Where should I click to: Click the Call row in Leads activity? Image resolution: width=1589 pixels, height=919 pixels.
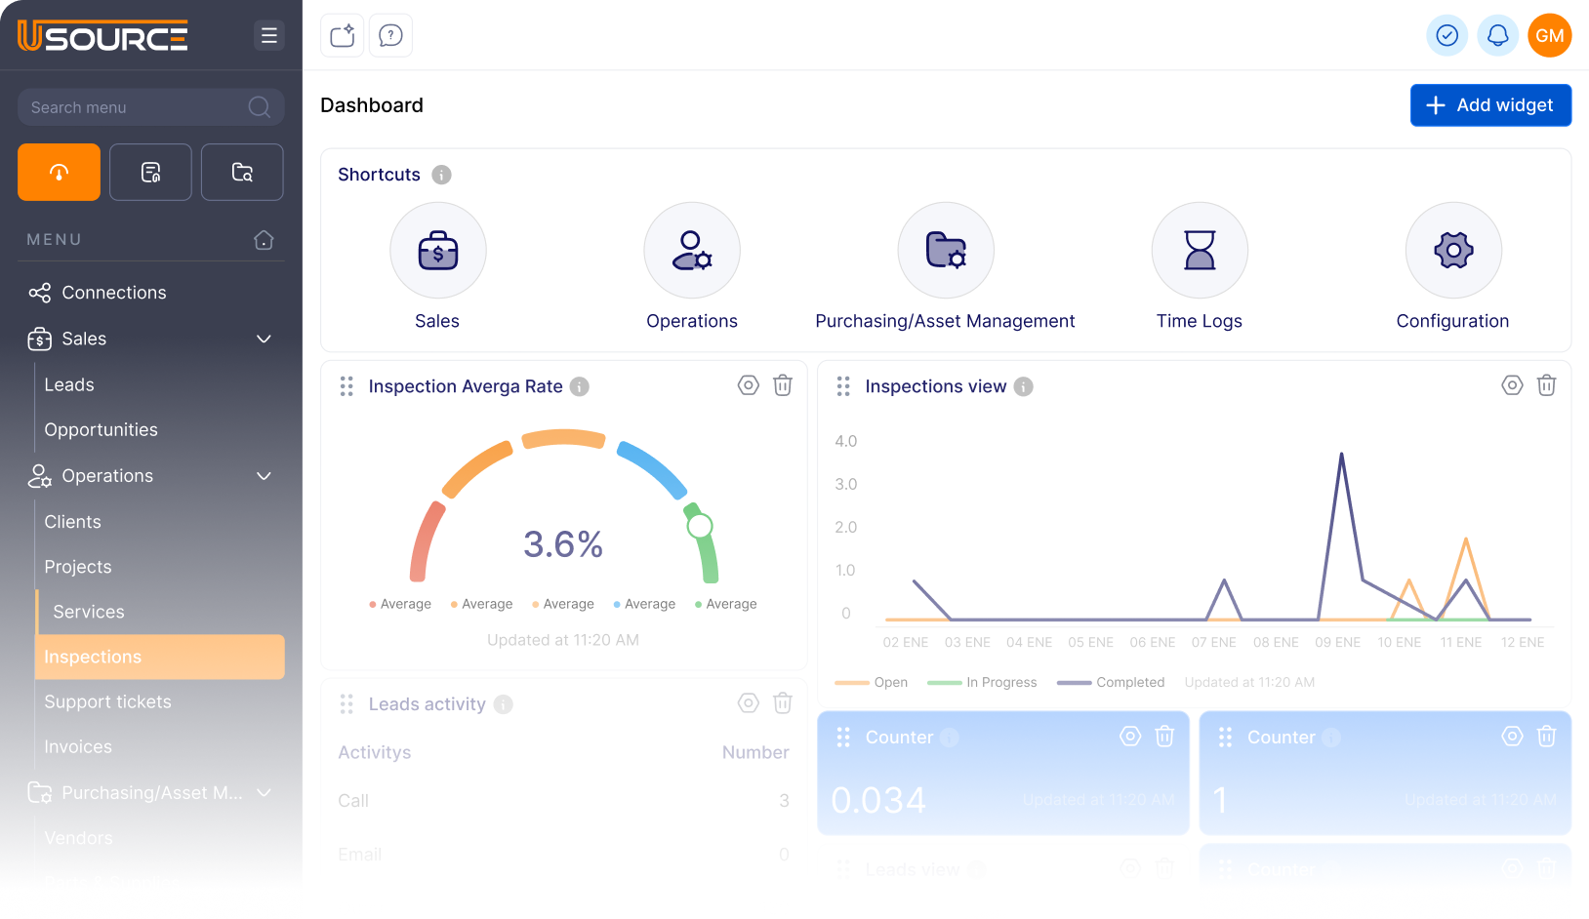(563, 801)
